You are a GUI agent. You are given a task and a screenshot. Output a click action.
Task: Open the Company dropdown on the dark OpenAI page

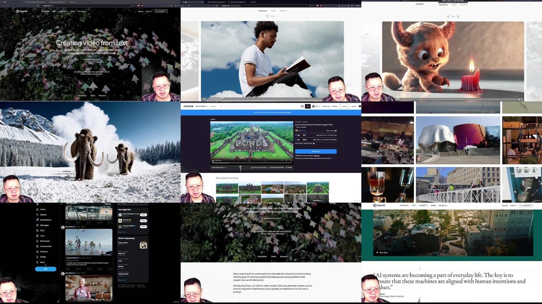(x=82, y=11)
